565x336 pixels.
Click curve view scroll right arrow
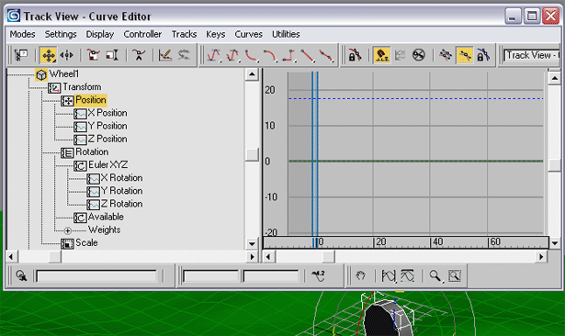[x=541, y=257]
